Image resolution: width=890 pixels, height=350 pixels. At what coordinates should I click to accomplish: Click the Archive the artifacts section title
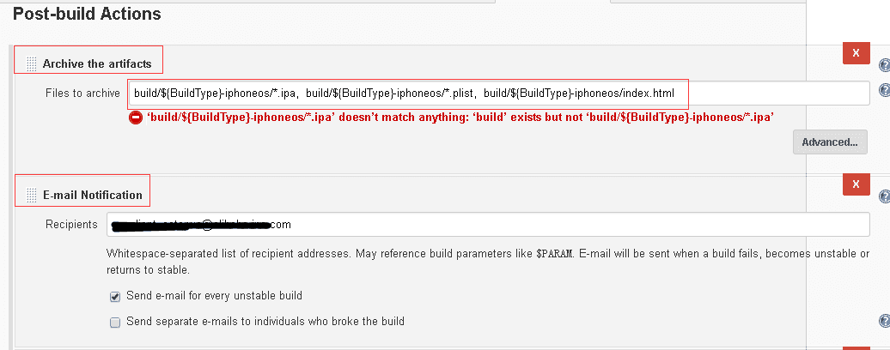pyautogui.click(x=97, y=64)
